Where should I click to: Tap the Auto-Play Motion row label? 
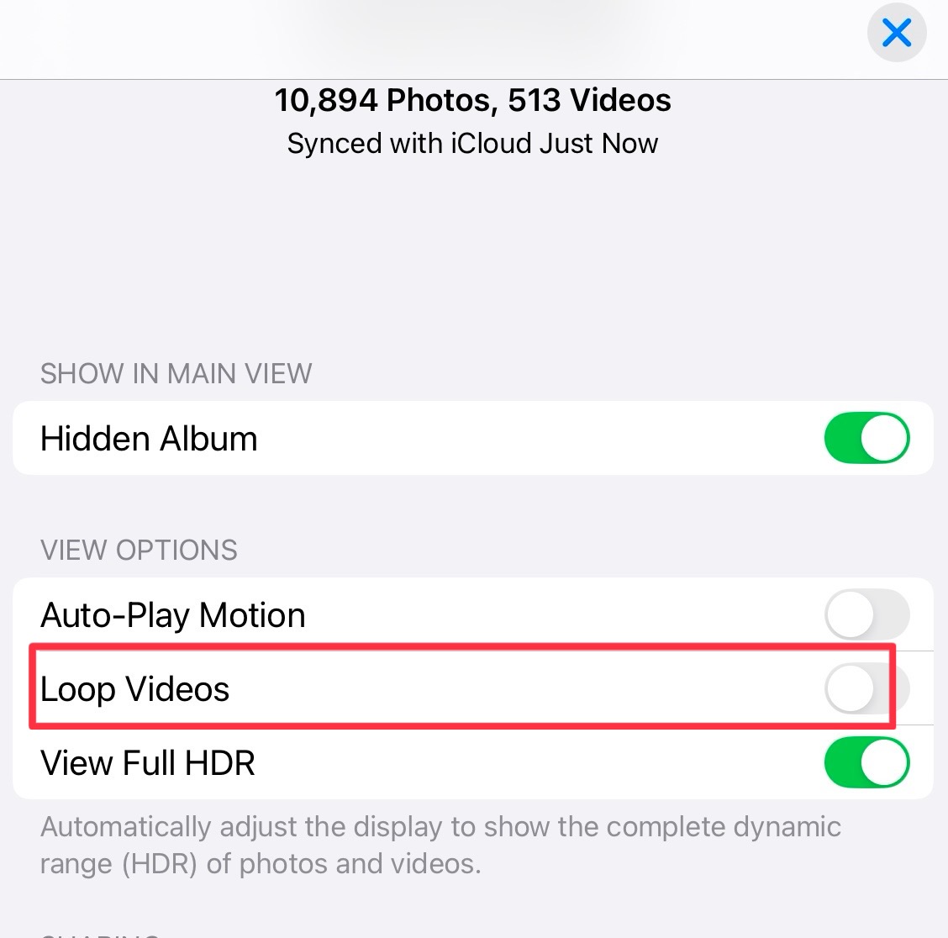[173, 615]
